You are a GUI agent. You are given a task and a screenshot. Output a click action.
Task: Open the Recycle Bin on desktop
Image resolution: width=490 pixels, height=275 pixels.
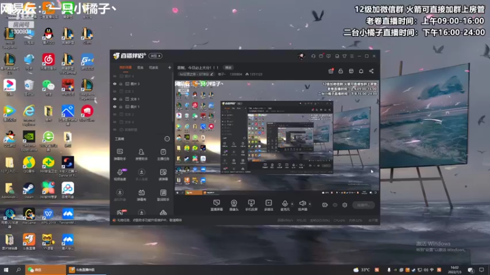point(29,87)
